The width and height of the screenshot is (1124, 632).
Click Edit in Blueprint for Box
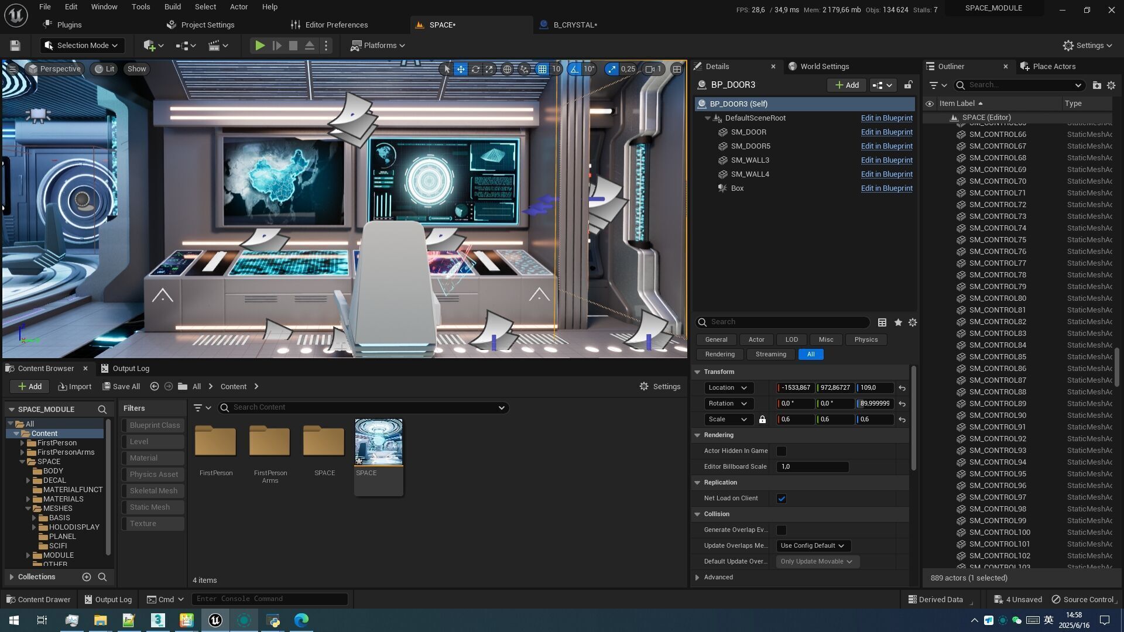coord(886,188)
